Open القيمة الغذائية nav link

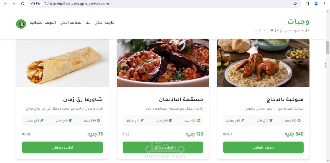(43, 23)
